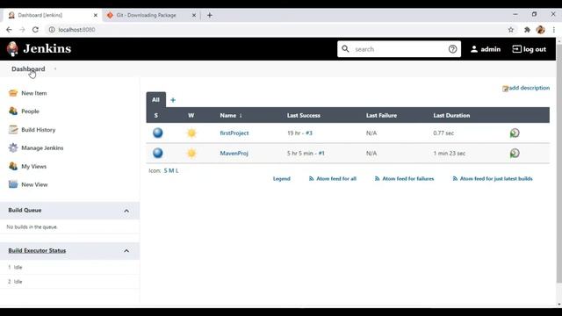Screen dimensions: 562x316
Task: Sort by the Last Failure column header
Action: (381, 115)
